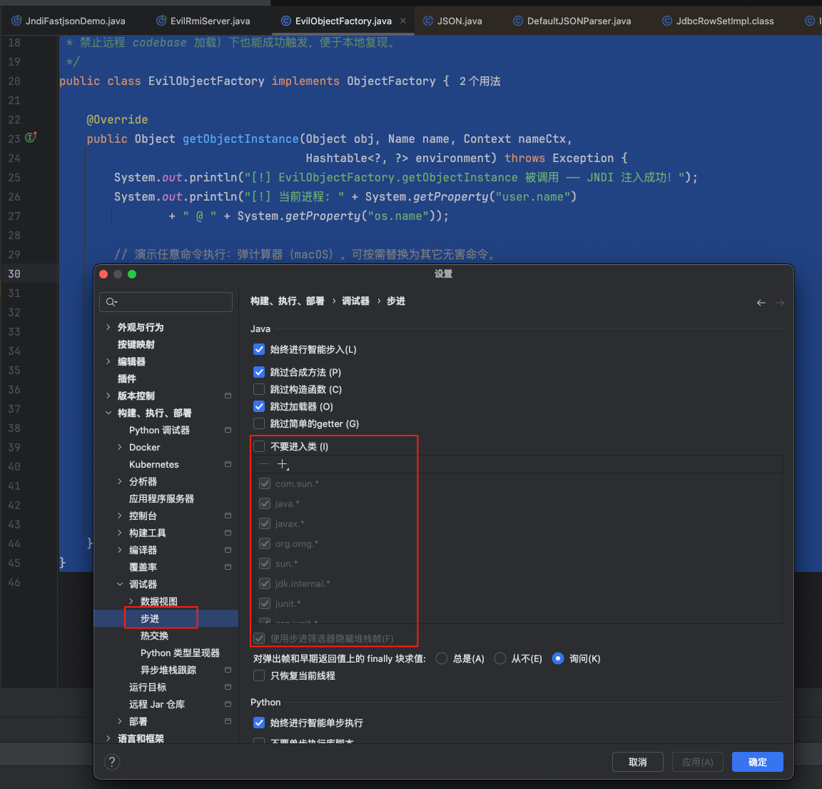Open the help question mark button
Viewport: 822px width, 789px height.
(111, 762)
